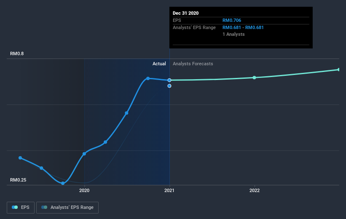The image size is (346, 219).
Task: Click the peak EPS point in late 2020
Action: 148,78
